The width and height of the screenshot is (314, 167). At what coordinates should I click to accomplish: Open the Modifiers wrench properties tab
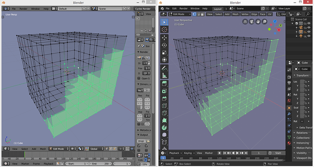[289, 114]
